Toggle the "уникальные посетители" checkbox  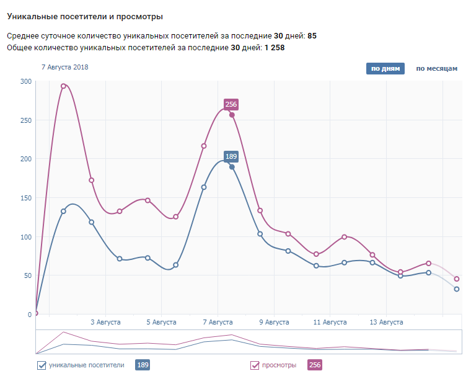42,365
